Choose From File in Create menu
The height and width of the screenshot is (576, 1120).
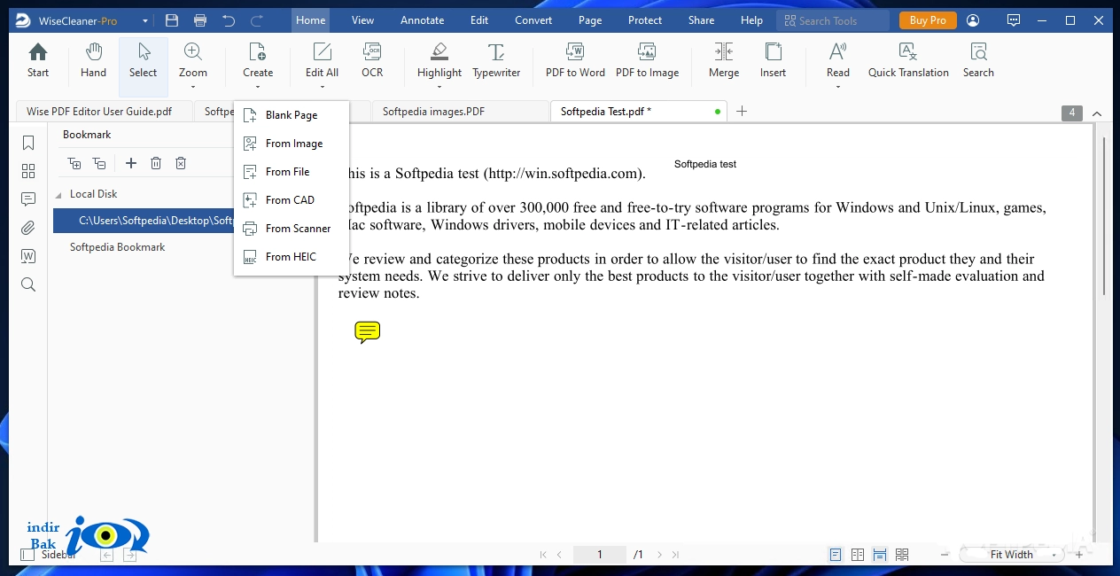point(292,172)
